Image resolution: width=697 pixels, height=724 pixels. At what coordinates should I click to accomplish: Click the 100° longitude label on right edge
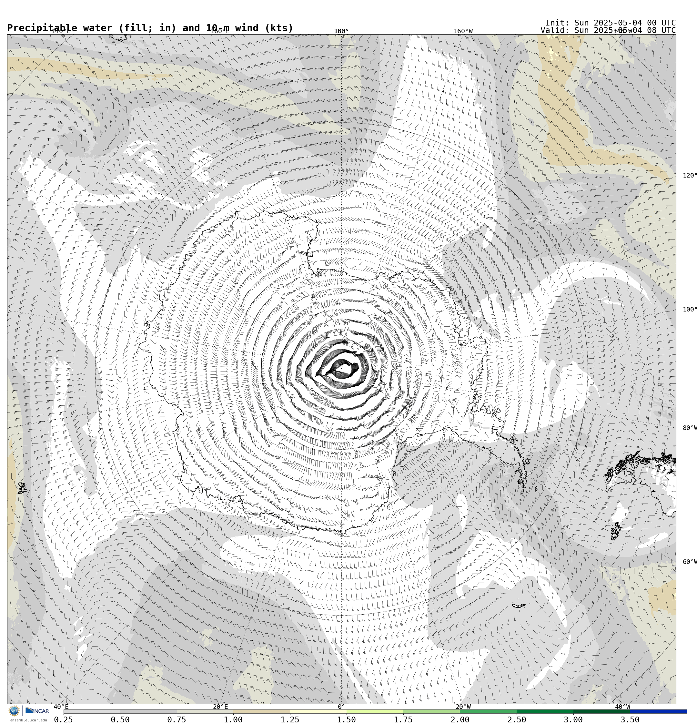tap(690, 309)
